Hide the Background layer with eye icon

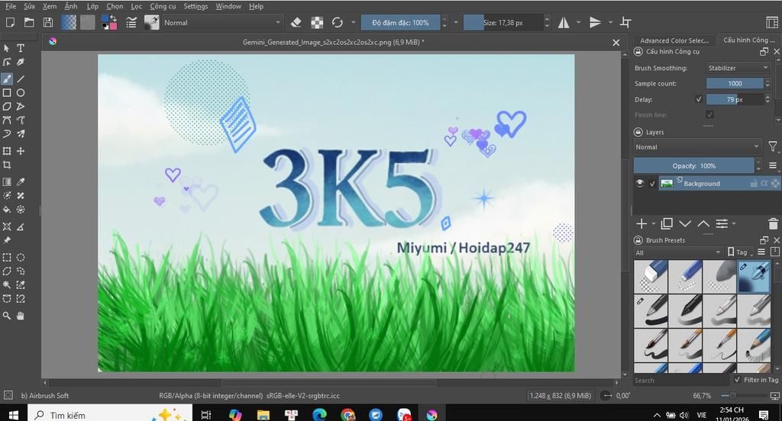coord(640,184)
